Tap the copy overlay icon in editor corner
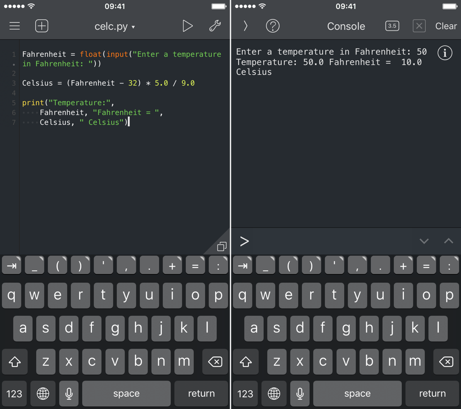 pyautogui.click(x=221, y=246)
